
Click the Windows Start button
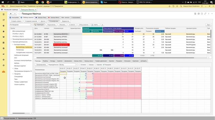(3, 2)
